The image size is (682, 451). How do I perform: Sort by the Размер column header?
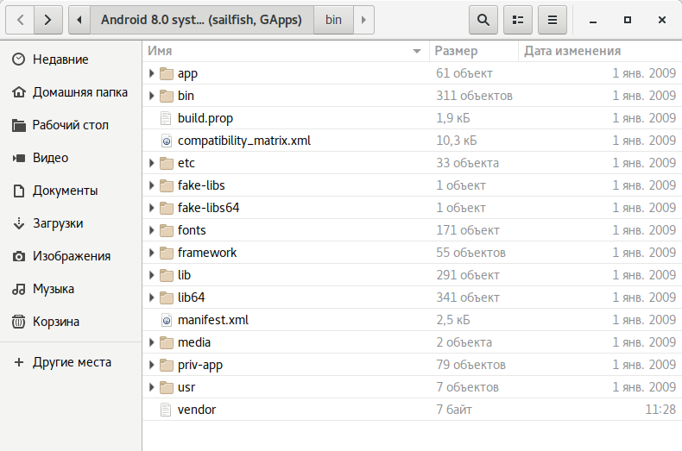(x=474, y=51)
